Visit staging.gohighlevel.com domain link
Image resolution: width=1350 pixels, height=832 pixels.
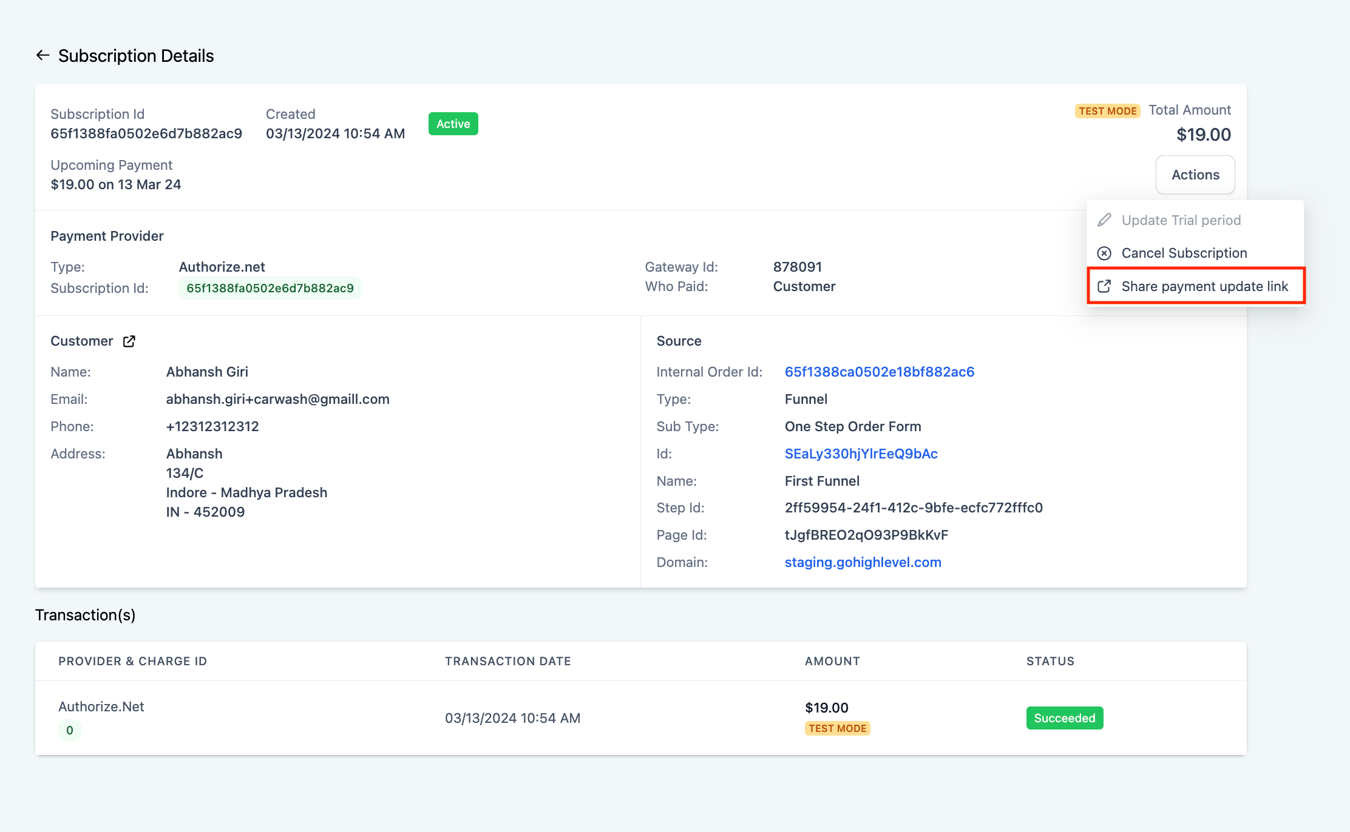pyautogui.click(x=863, y=562)
